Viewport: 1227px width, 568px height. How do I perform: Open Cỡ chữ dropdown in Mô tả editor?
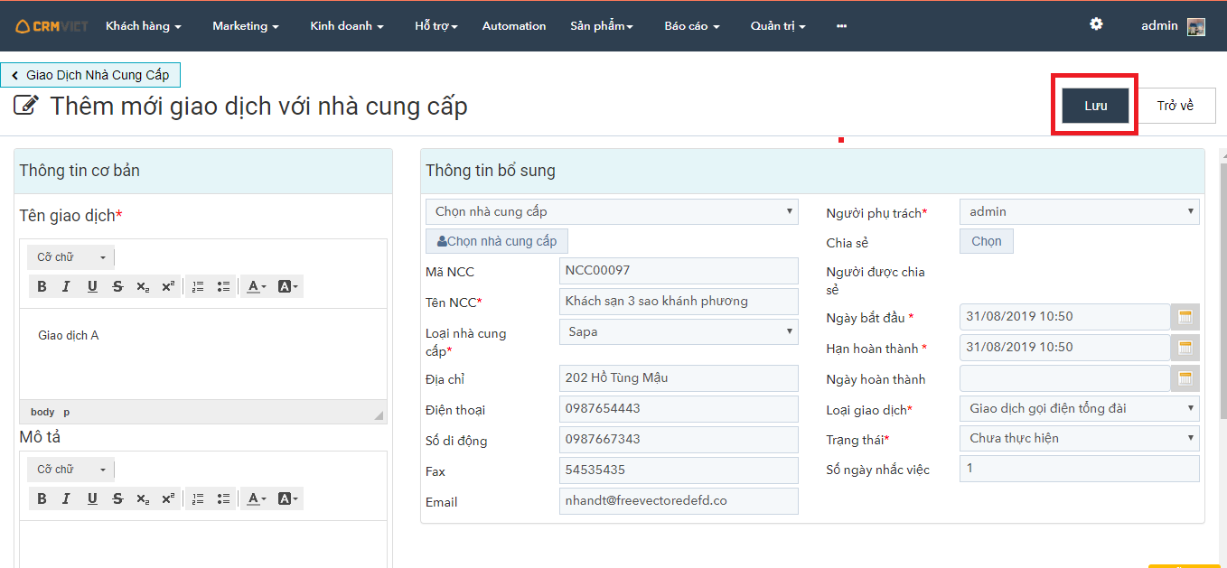pos(71,470)
